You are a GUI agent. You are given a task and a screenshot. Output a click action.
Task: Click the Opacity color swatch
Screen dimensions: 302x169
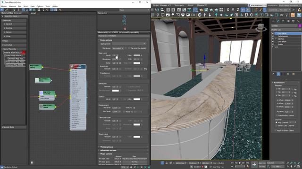[x=136, y=99]
